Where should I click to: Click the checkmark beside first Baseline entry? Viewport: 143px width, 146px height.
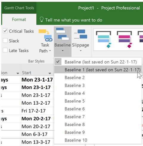click(58, 62)
